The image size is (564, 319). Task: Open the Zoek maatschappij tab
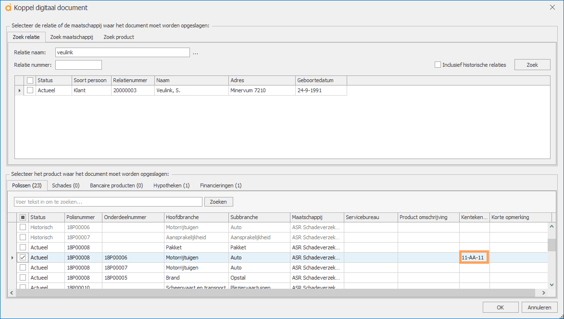[x=72, y=37]
